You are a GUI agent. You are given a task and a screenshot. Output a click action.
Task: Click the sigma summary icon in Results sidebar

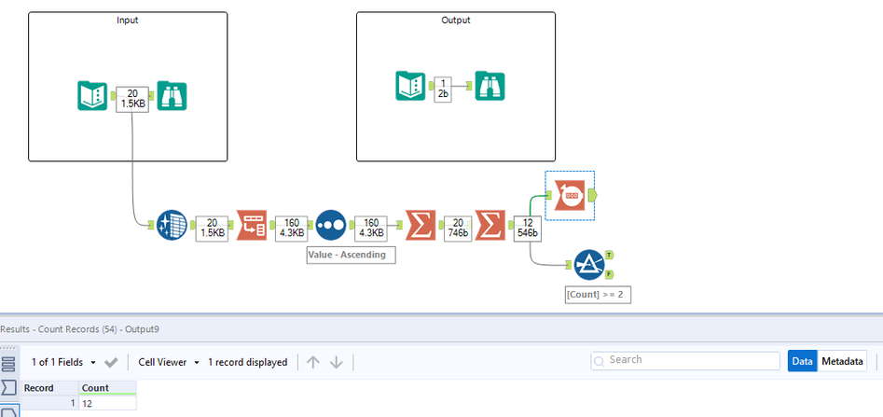8,387
